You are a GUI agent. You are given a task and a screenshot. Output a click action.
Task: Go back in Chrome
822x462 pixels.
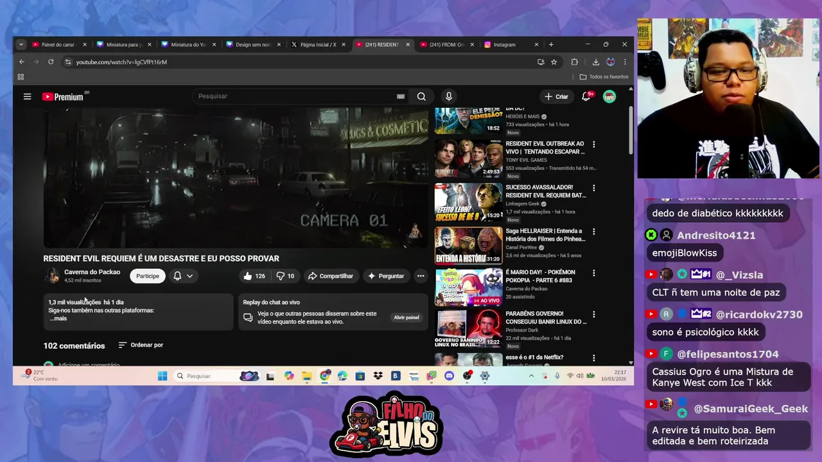(22, 62)
